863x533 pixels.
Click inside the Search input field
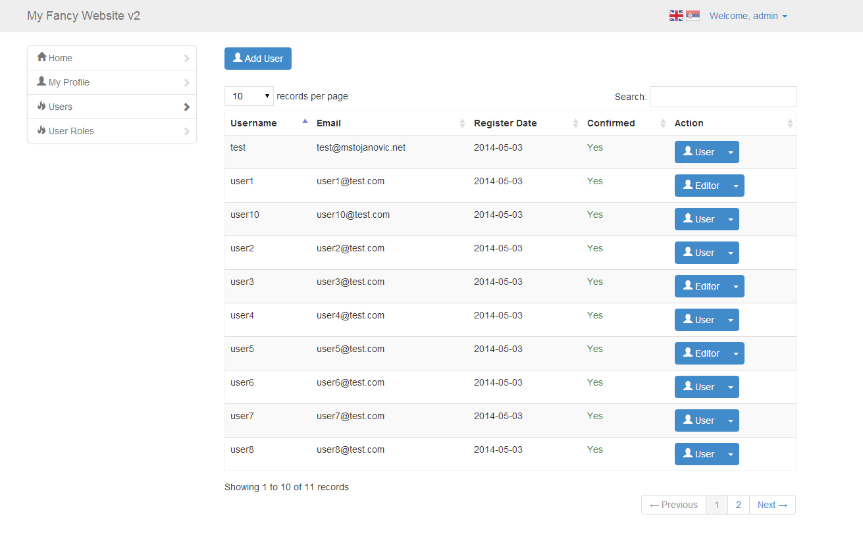click(x=722, y=96)
